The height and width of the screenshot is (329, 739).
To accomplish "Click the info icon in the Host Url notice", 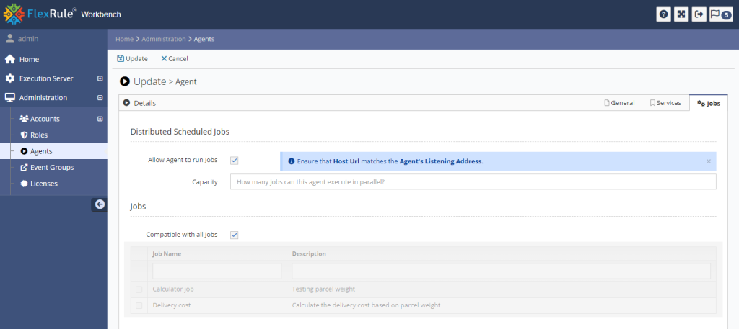I will click(292, 161).
